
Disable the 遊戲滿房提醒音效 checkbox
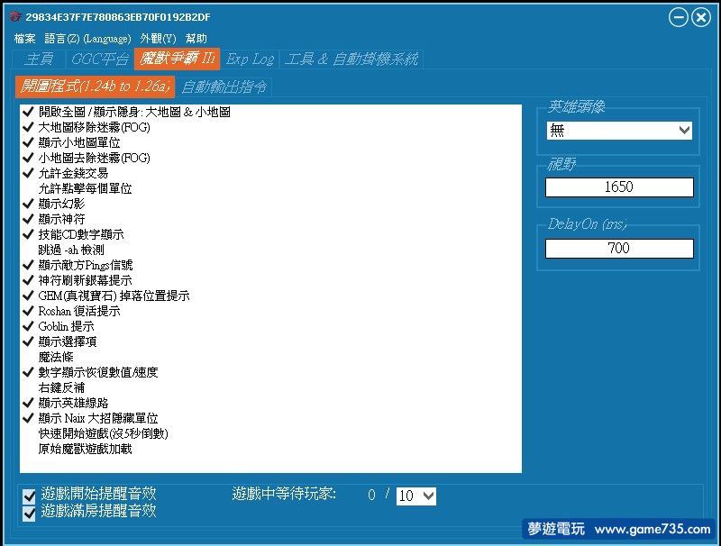pos(30,512)
